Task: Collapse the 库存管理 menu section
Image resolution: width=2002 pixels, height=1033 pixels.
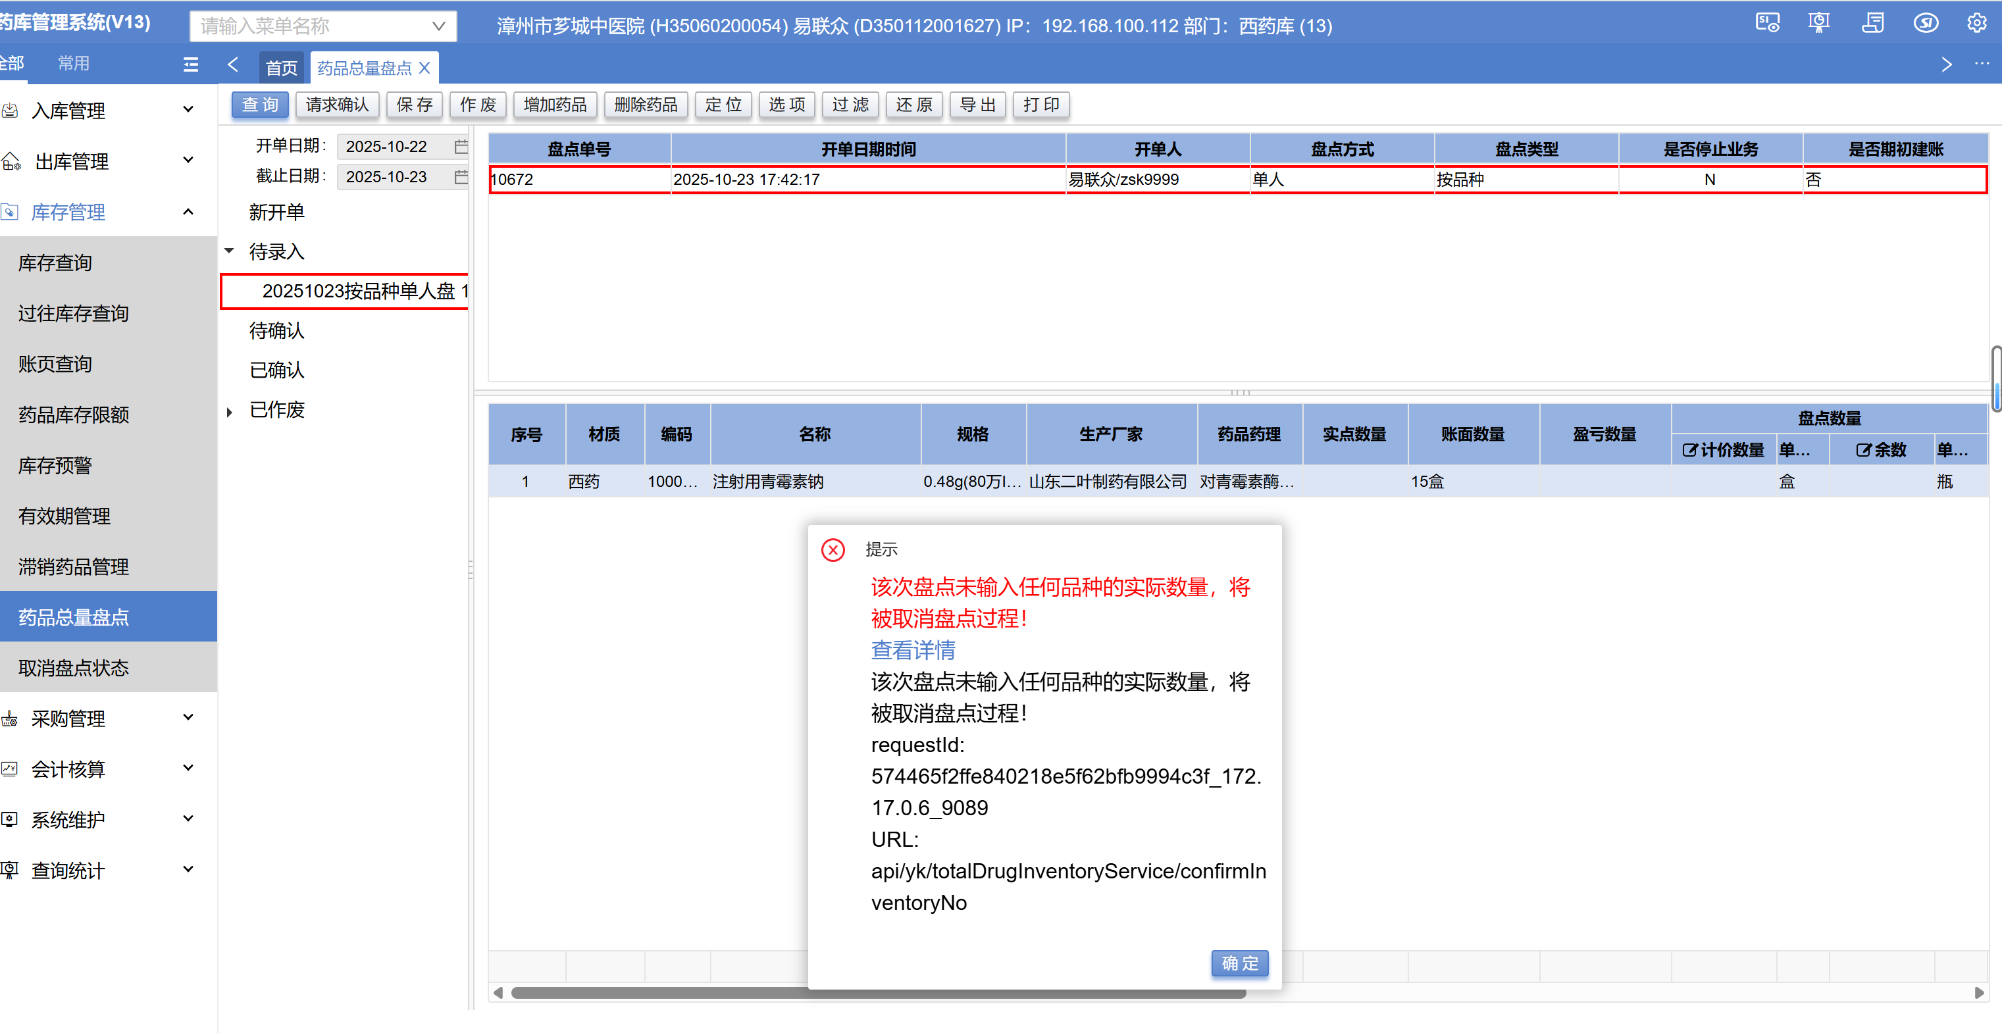Action: click(x=188, y=211)
